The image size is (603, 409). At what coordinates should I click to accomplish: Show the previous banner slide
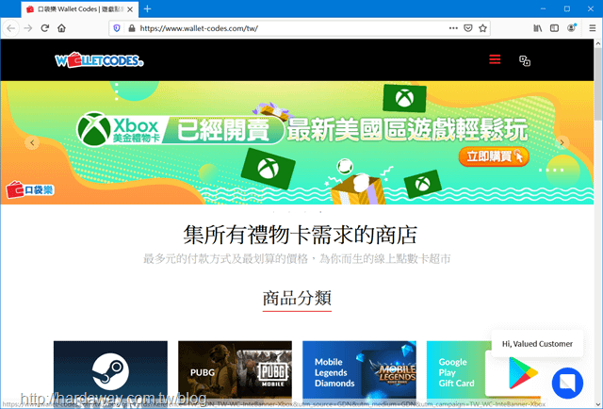32,142
